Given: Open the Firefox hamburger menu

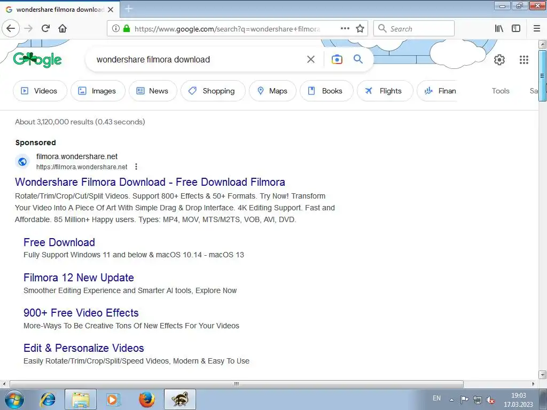Looking at the screenshot, I should pyautogui.click(x=537, y=29).
